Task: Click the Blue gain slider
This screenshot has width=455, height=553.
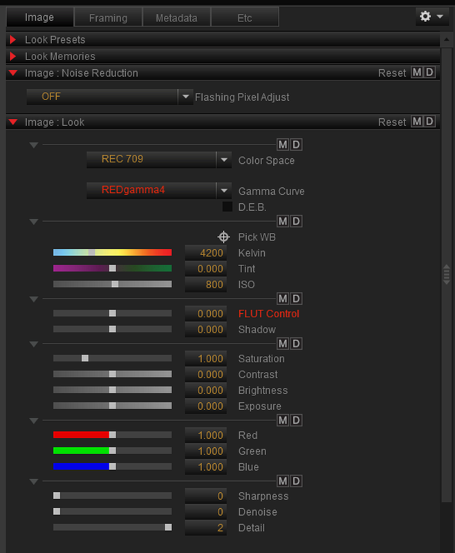Action: (x=113, y=466)
